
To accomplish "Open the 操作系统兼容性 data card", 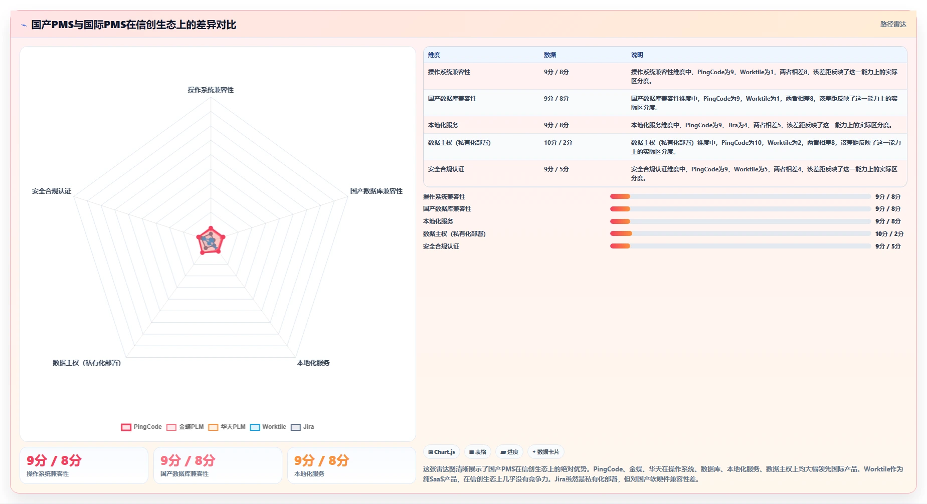I will pos(84,465).
